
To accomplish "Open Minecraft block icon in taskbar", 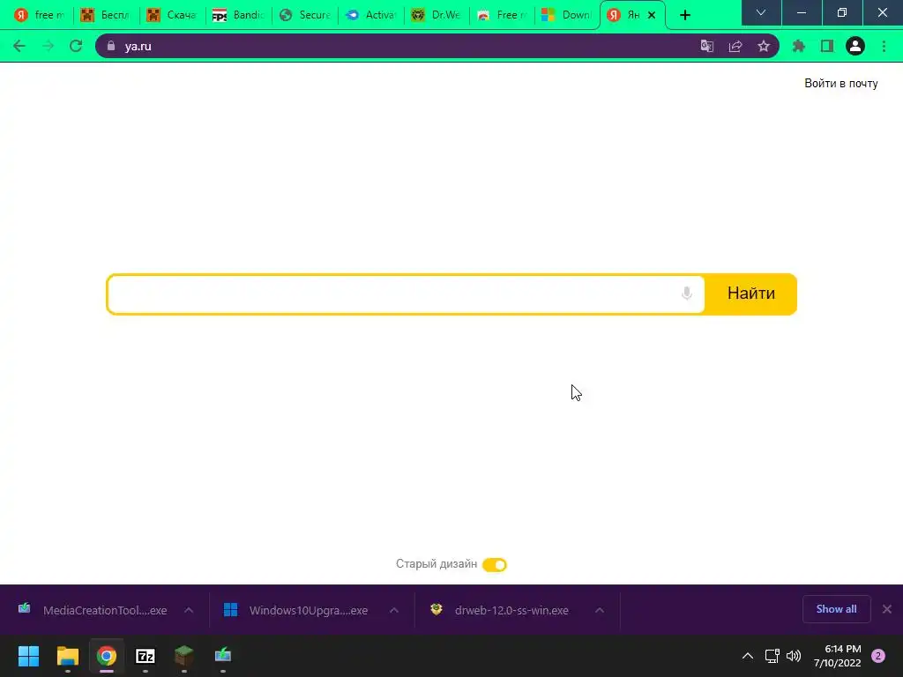I will coord(183,656).
